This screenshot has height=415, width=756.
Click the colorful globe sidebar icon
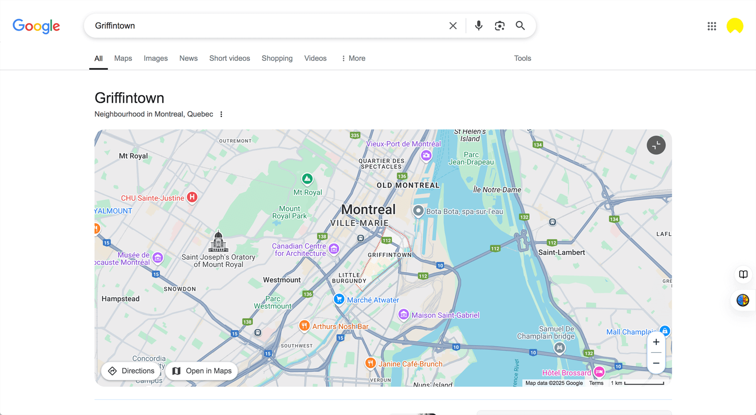tap(742, 300)
